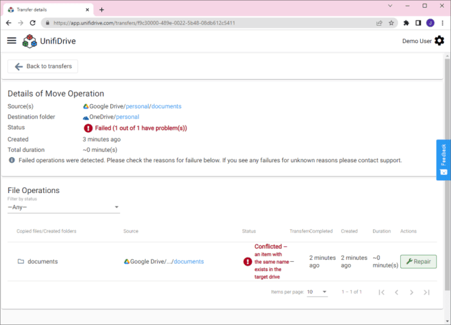Viewport: 451px width, 325px height.
Task: Open the OneDrive personal destination link
Action: pos(127,117)
